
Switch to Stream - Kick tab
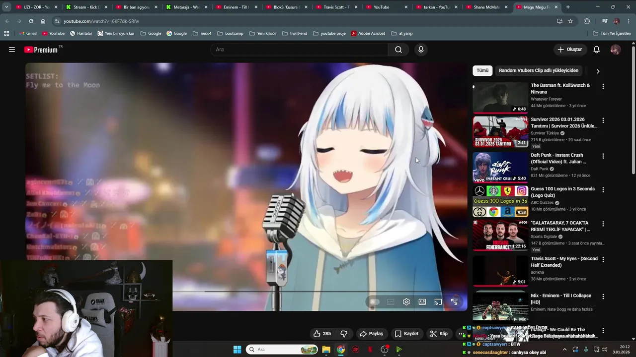click(x=86, y=7)
